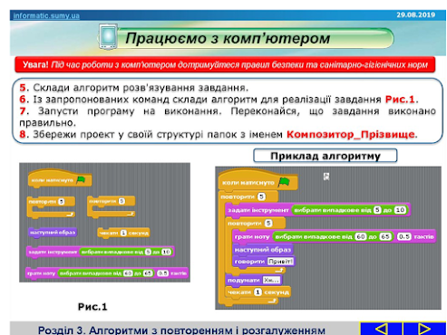The image size is (447, 335).
Task: Select the 'Приклад алгоритму' label box
Action: [326, 156]
